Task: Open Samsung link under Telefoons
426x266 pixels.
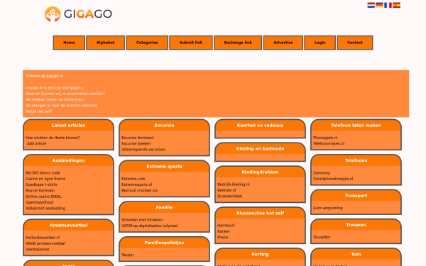Action: [x=322, y=173]
